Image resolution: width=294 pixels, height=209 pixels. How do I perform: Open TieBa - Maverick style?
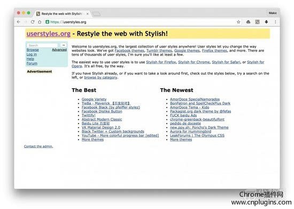[106, 103]
